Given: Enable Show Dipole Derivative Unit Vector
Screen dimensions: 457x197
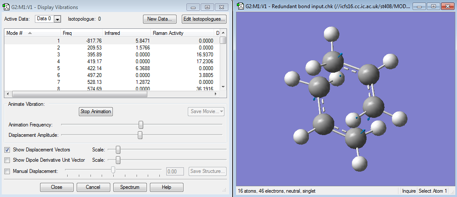Looking at the screenshot, I should pos(7,160).
